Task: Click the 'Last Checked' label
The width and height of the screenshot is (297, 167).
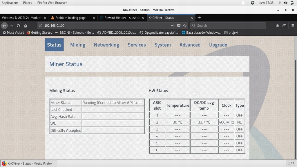Action: click(61, 110)
